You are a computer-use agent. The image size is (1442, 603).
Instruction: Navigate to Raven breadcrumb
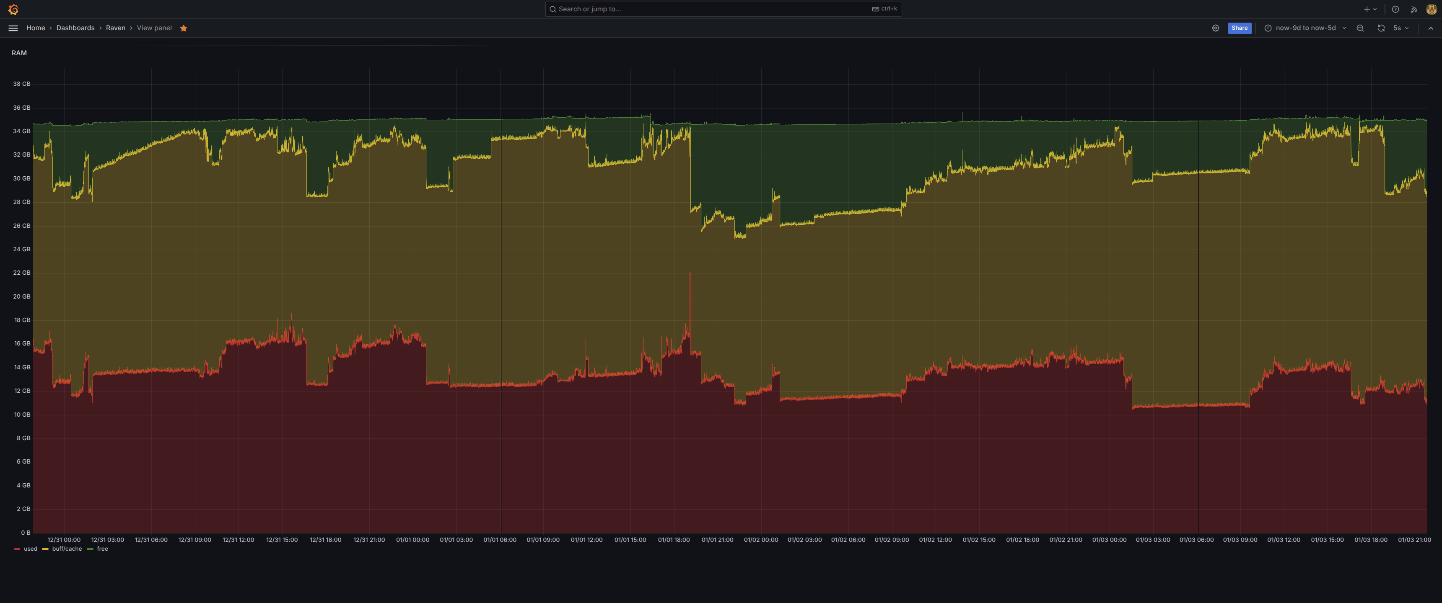[115, 28]
